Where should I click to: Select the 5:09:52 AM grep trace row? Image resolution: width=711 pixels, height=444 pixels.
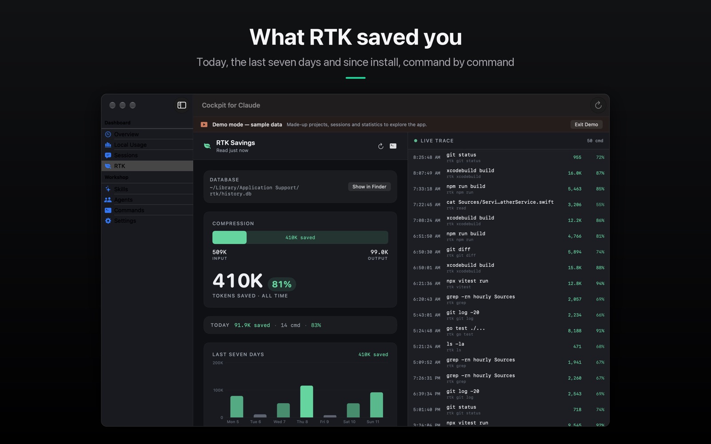point(508,362)
